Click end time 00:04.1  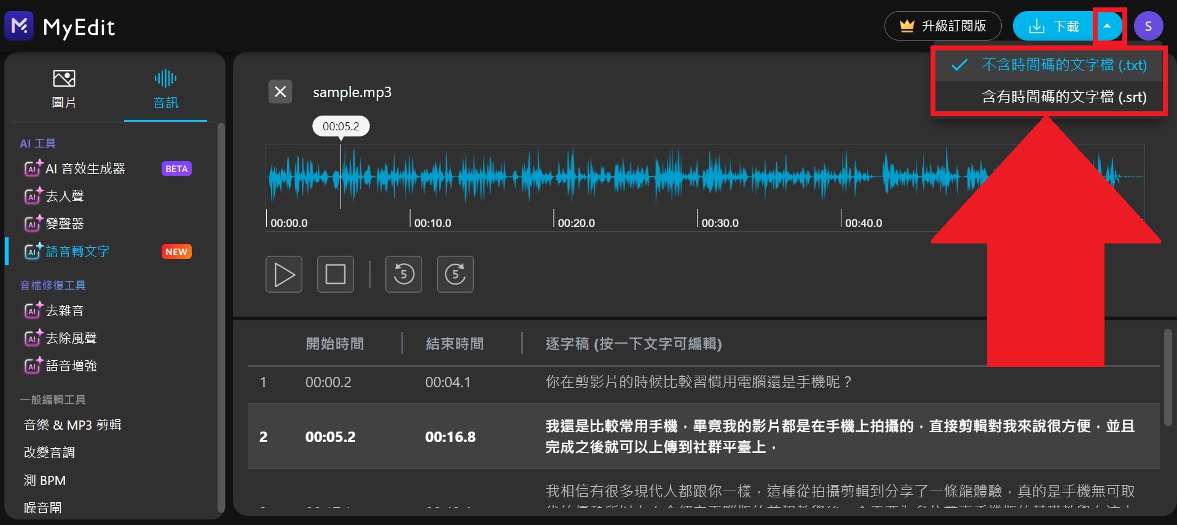tap(448, 382)
